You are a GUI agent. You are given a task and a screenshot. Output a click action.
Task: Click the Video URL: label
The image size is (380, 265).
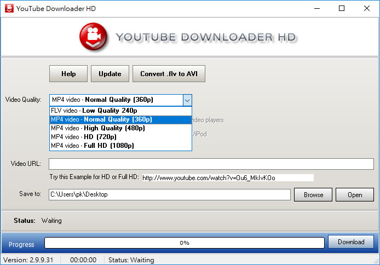tap(26, 164)
